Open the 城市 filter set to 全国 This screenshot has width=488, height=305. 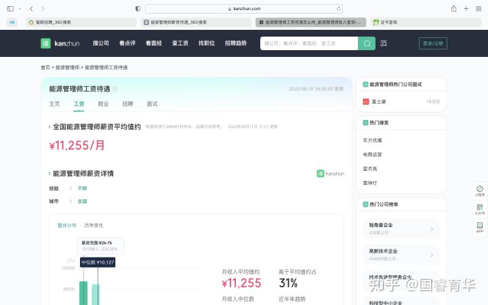click(x=82, y=201)
